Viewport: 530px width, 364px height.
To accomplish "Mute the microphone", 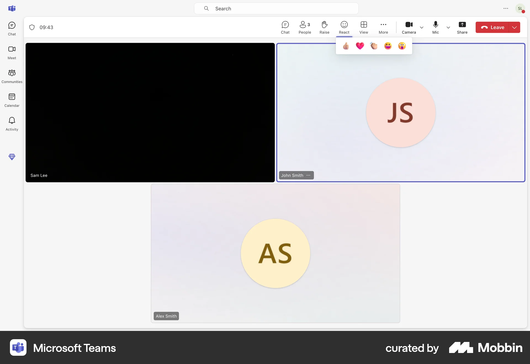I will [x=435, y=27].
